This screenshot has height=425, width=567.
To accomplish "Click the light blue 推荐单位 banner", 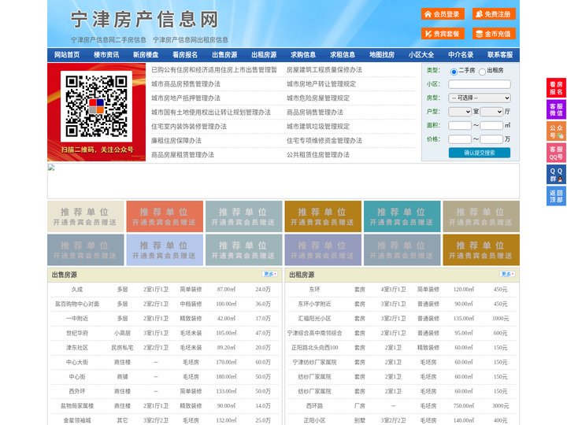I will click(x=165, y=250).
